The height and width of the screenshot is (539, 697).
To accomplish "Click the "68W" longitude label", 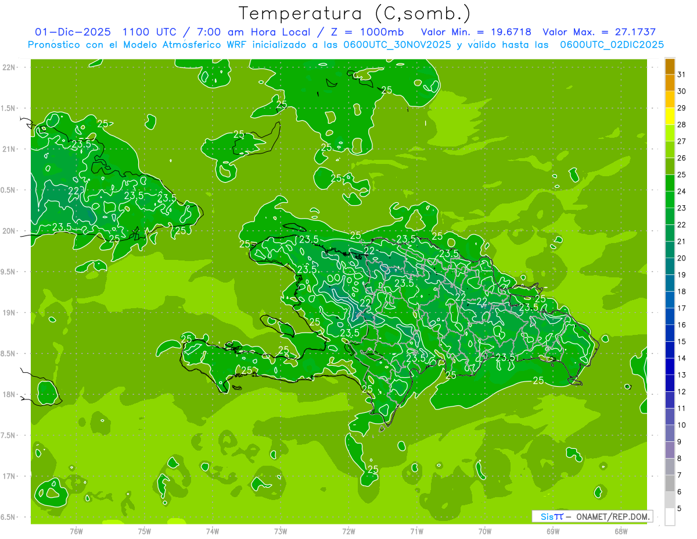I will (x=621, y=531).
